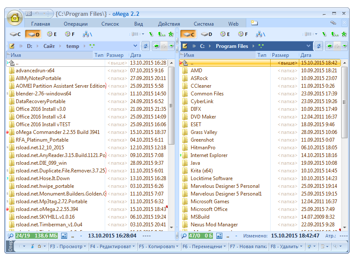The image size is (357, 264).
Task: Go up one level in right panel
Action: [334, 34]
